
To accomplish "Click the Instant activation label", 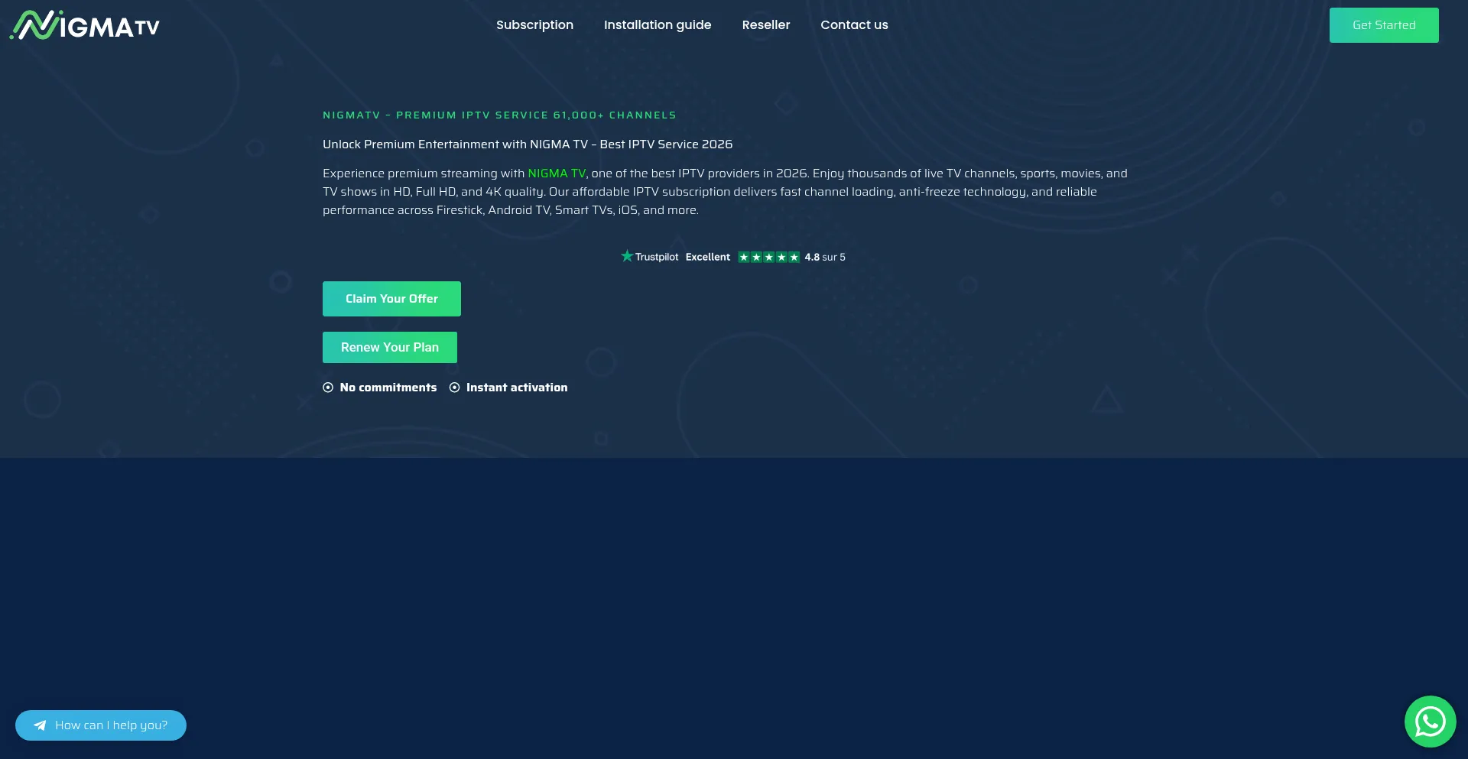I will (517, 388).
